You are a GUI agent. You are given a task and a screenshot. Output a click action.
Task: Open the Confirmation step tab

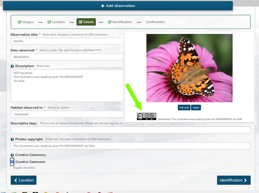(155, 22)
